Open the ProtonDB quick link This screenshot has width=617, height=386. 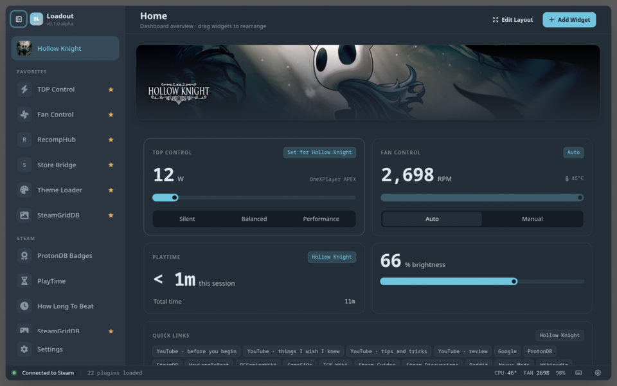point(539,351)
